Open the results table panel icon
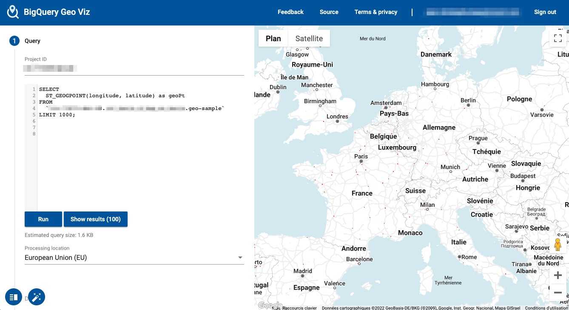The image size is (569, 310). point(13,297)
